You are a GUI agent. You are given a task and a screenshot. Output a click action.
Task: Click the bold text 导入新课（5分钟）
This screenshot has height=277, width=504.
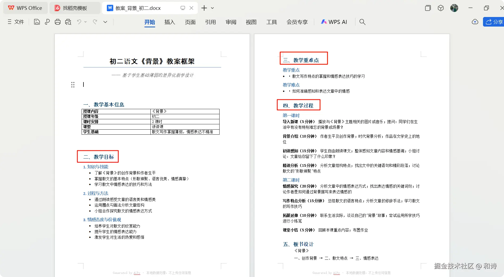coord(299,122)
